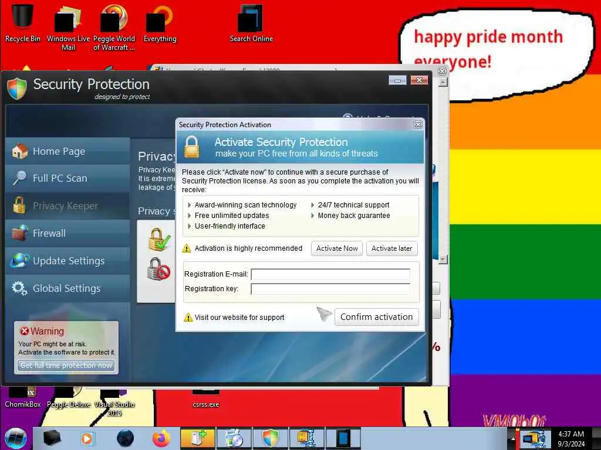This screenshot has height=450, width=601.
Task: Open the Home Page section
Action: [x=67, y=151]
